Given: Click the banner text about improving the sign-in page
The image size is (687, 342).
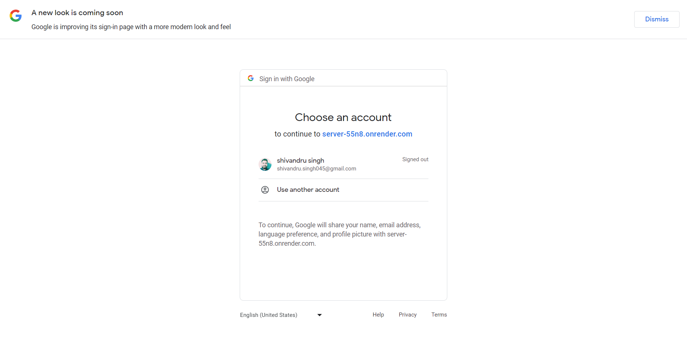Looking at the screenshot, I should [x=131, y=27].
